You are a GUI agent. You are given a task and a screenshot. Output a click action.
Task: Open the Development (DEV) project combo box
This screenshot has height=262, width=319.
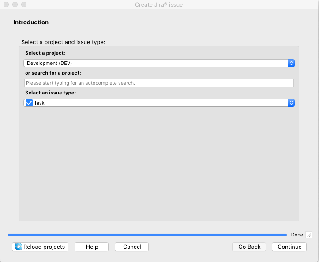(155, 63)
